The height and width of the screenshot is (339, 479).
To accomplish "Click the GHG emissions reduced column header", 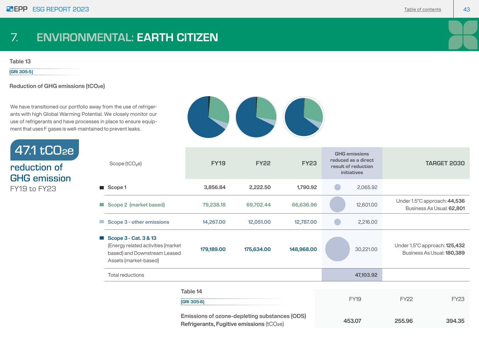I will click(352, 163).
